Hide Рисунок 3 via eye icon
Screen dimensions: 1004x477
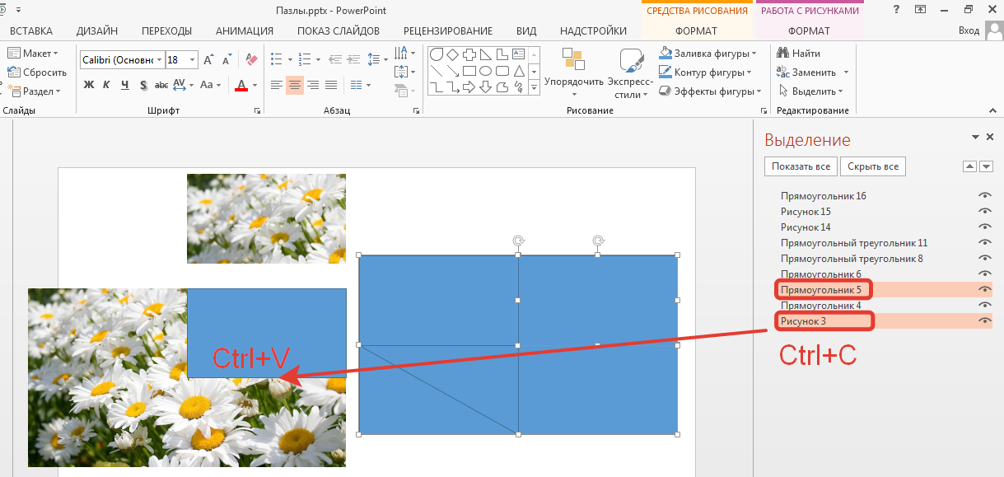coord(984,321)
